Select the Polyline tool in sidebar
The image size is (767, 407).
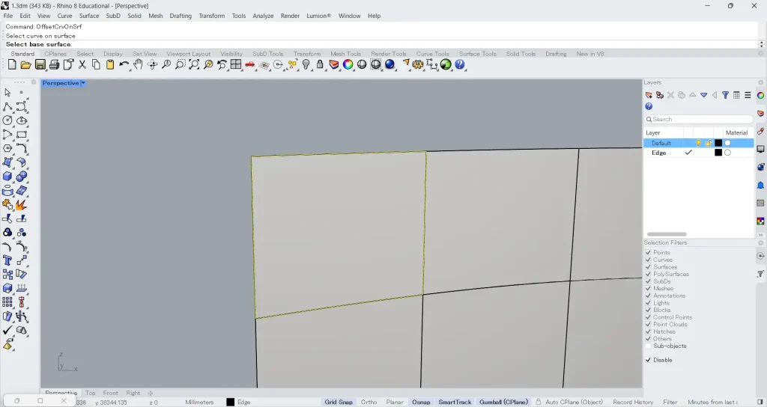click(7, 106)
